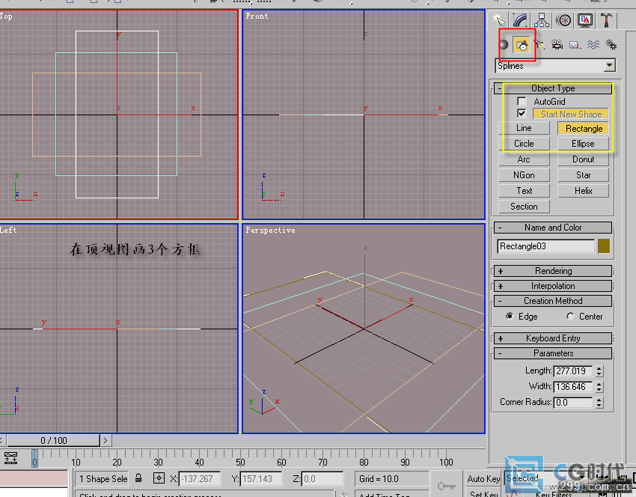Choose the Text spline button
The image size is (636, 497).
coord(524,191)
